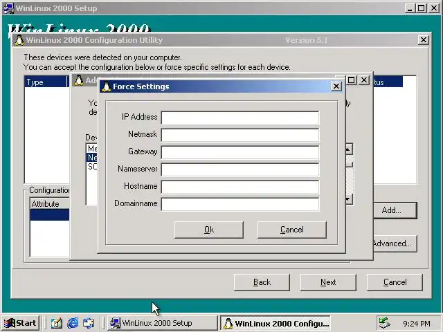Click the WinLinux 2000 Setup title bar icon
The width and height of the screenshot is (443, 332).
point(8,8)
